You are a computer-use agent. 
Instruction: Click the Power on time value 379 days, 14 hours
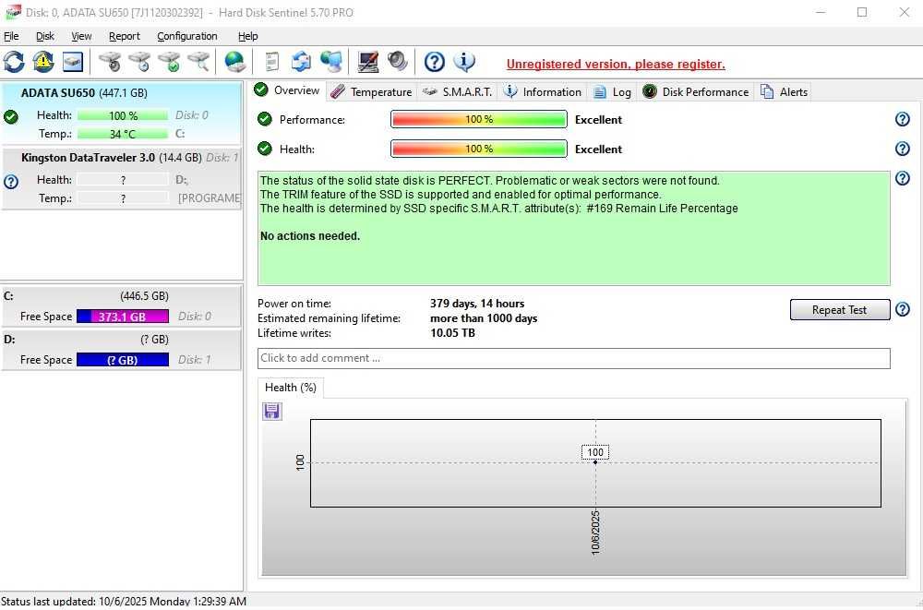[477, 305]
